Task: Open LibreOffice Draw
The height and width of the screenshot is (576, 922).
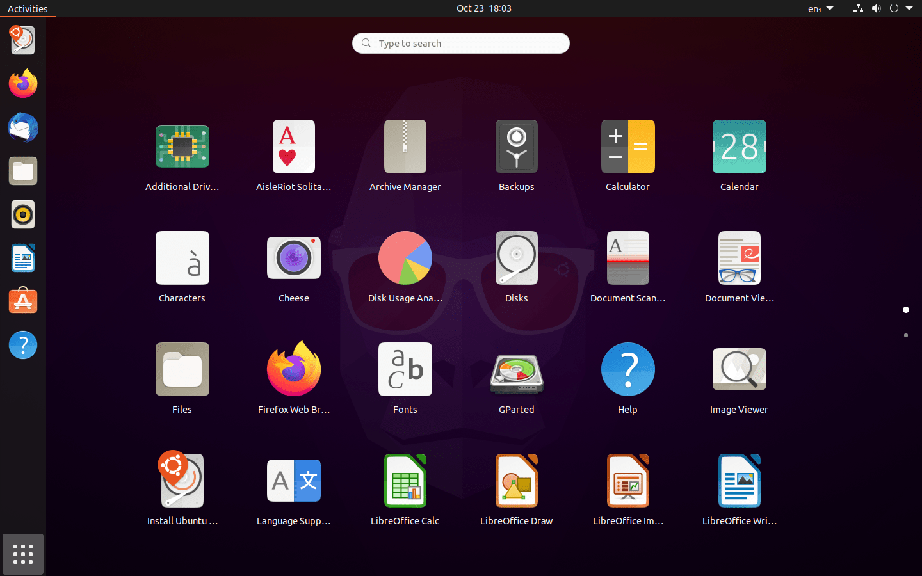Action: click(x=517, y=481)
